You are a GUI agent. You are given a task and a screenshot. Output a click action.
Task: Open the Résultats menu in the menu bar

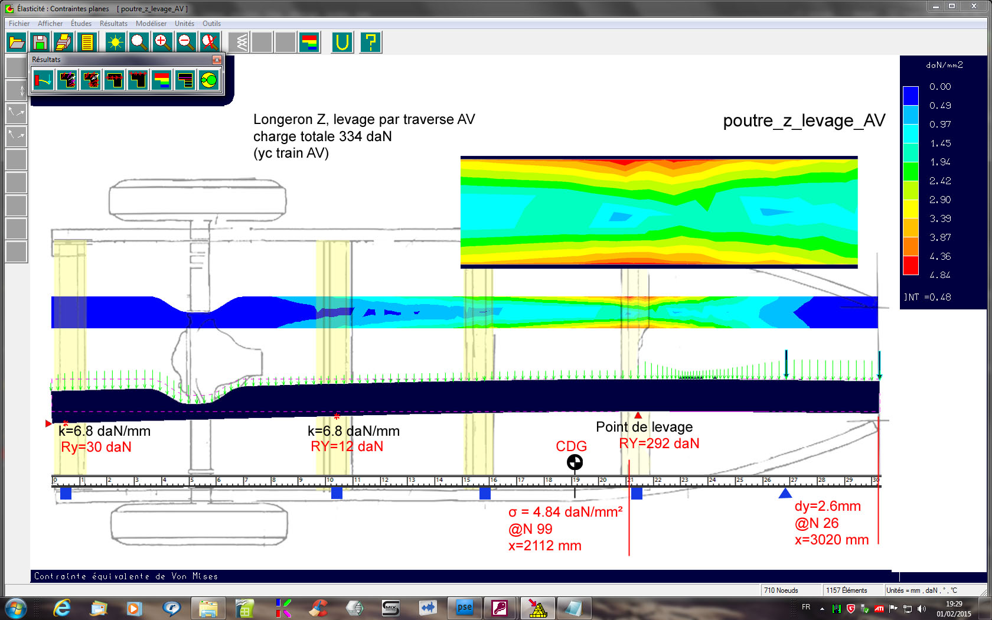click(x=113, y=24)
